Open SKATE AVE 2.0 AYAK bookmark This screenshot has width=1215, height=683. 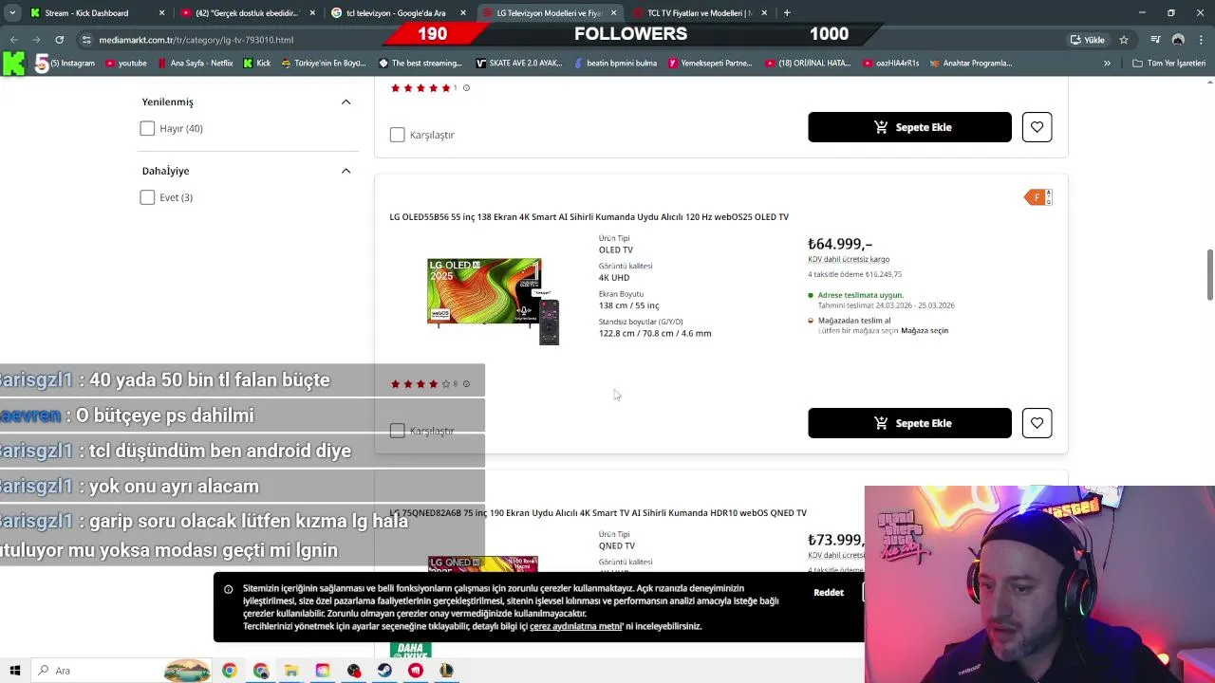tap(519, 64)
